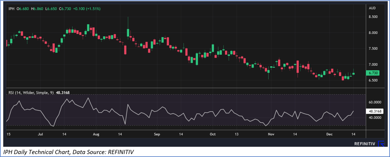Click the 8.500 price axis label
390x157 pixels.
coord(373,17)
